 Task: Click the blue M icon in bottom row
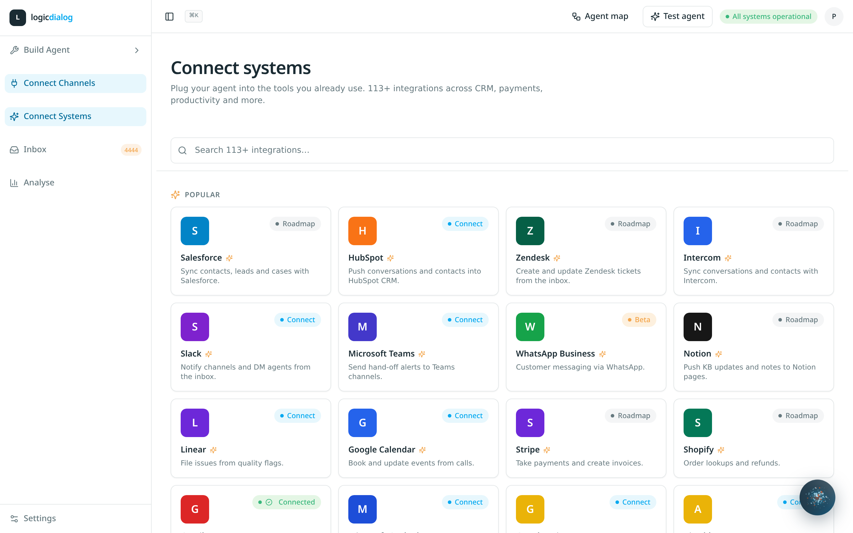(x=362, y=509)
